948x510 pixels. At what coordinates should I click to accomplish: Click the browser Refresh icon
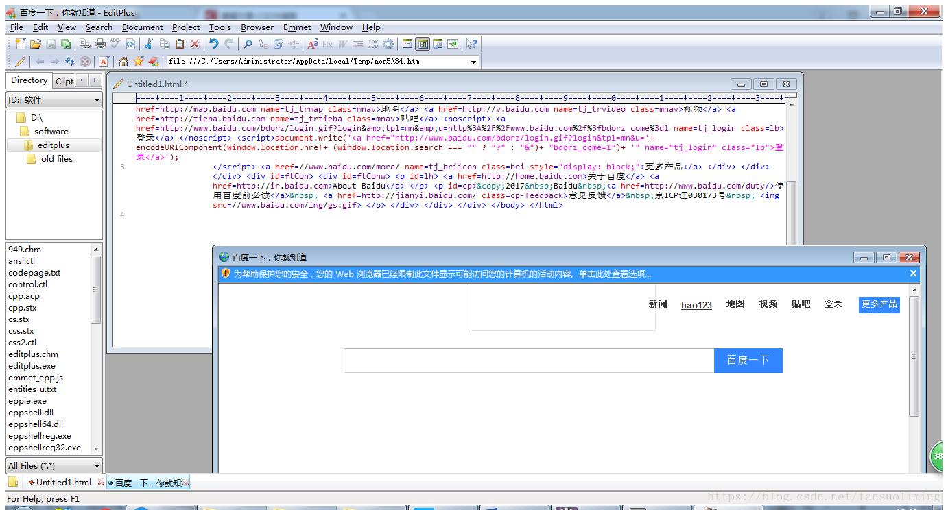coord(70,62)
